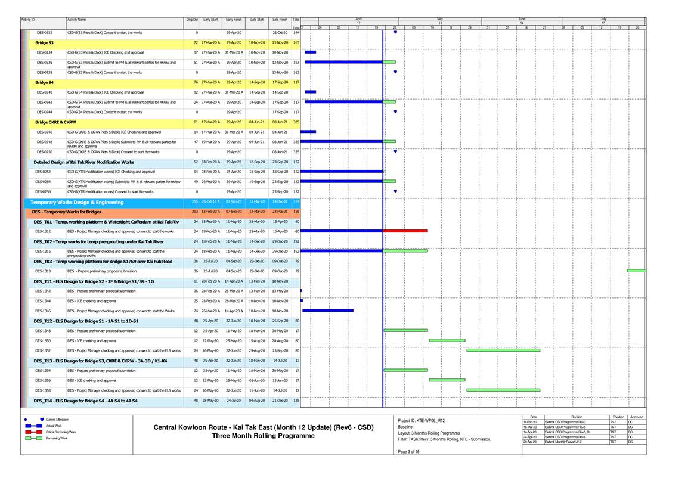Click the Current Milestone legend icon
685x484 pixels.
tap(42, 420)
